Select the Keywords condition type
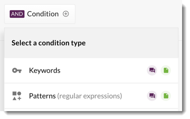The width and height of the screenshot is (190, 119). [45, 70]
